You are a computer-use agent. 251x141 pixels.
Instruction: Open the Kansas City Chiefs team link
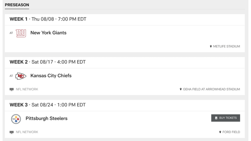point(51,76)
